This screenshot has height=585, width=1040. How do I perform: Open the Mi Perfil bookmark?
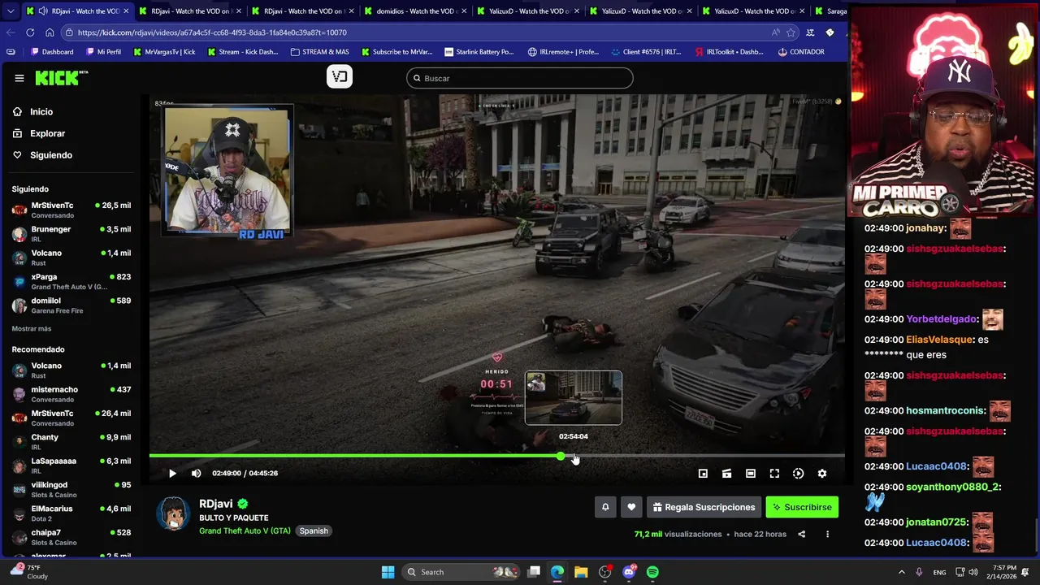(102, 52)
